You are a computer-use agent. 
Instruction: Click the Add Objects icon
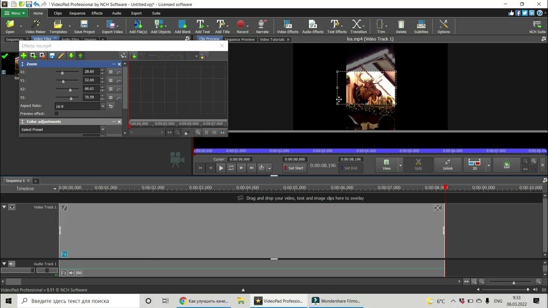pyautogui.click(x=161, y=27)
